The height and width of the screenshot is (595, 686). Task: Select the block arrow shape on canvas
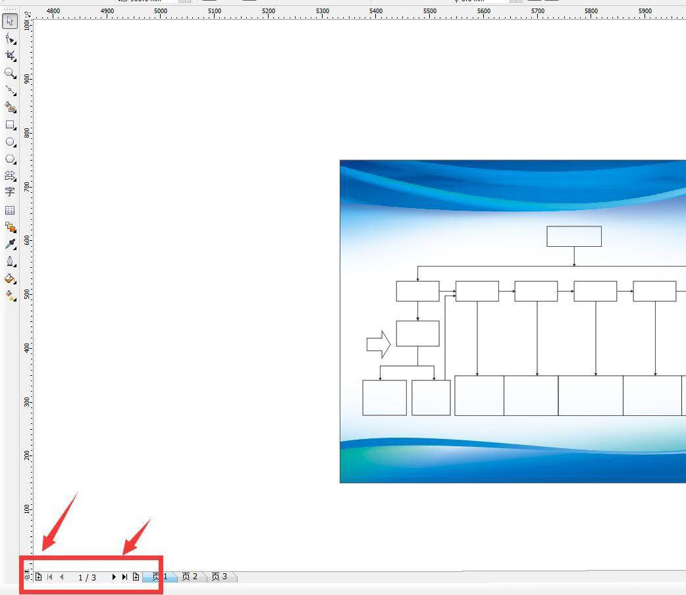[378, 344]
